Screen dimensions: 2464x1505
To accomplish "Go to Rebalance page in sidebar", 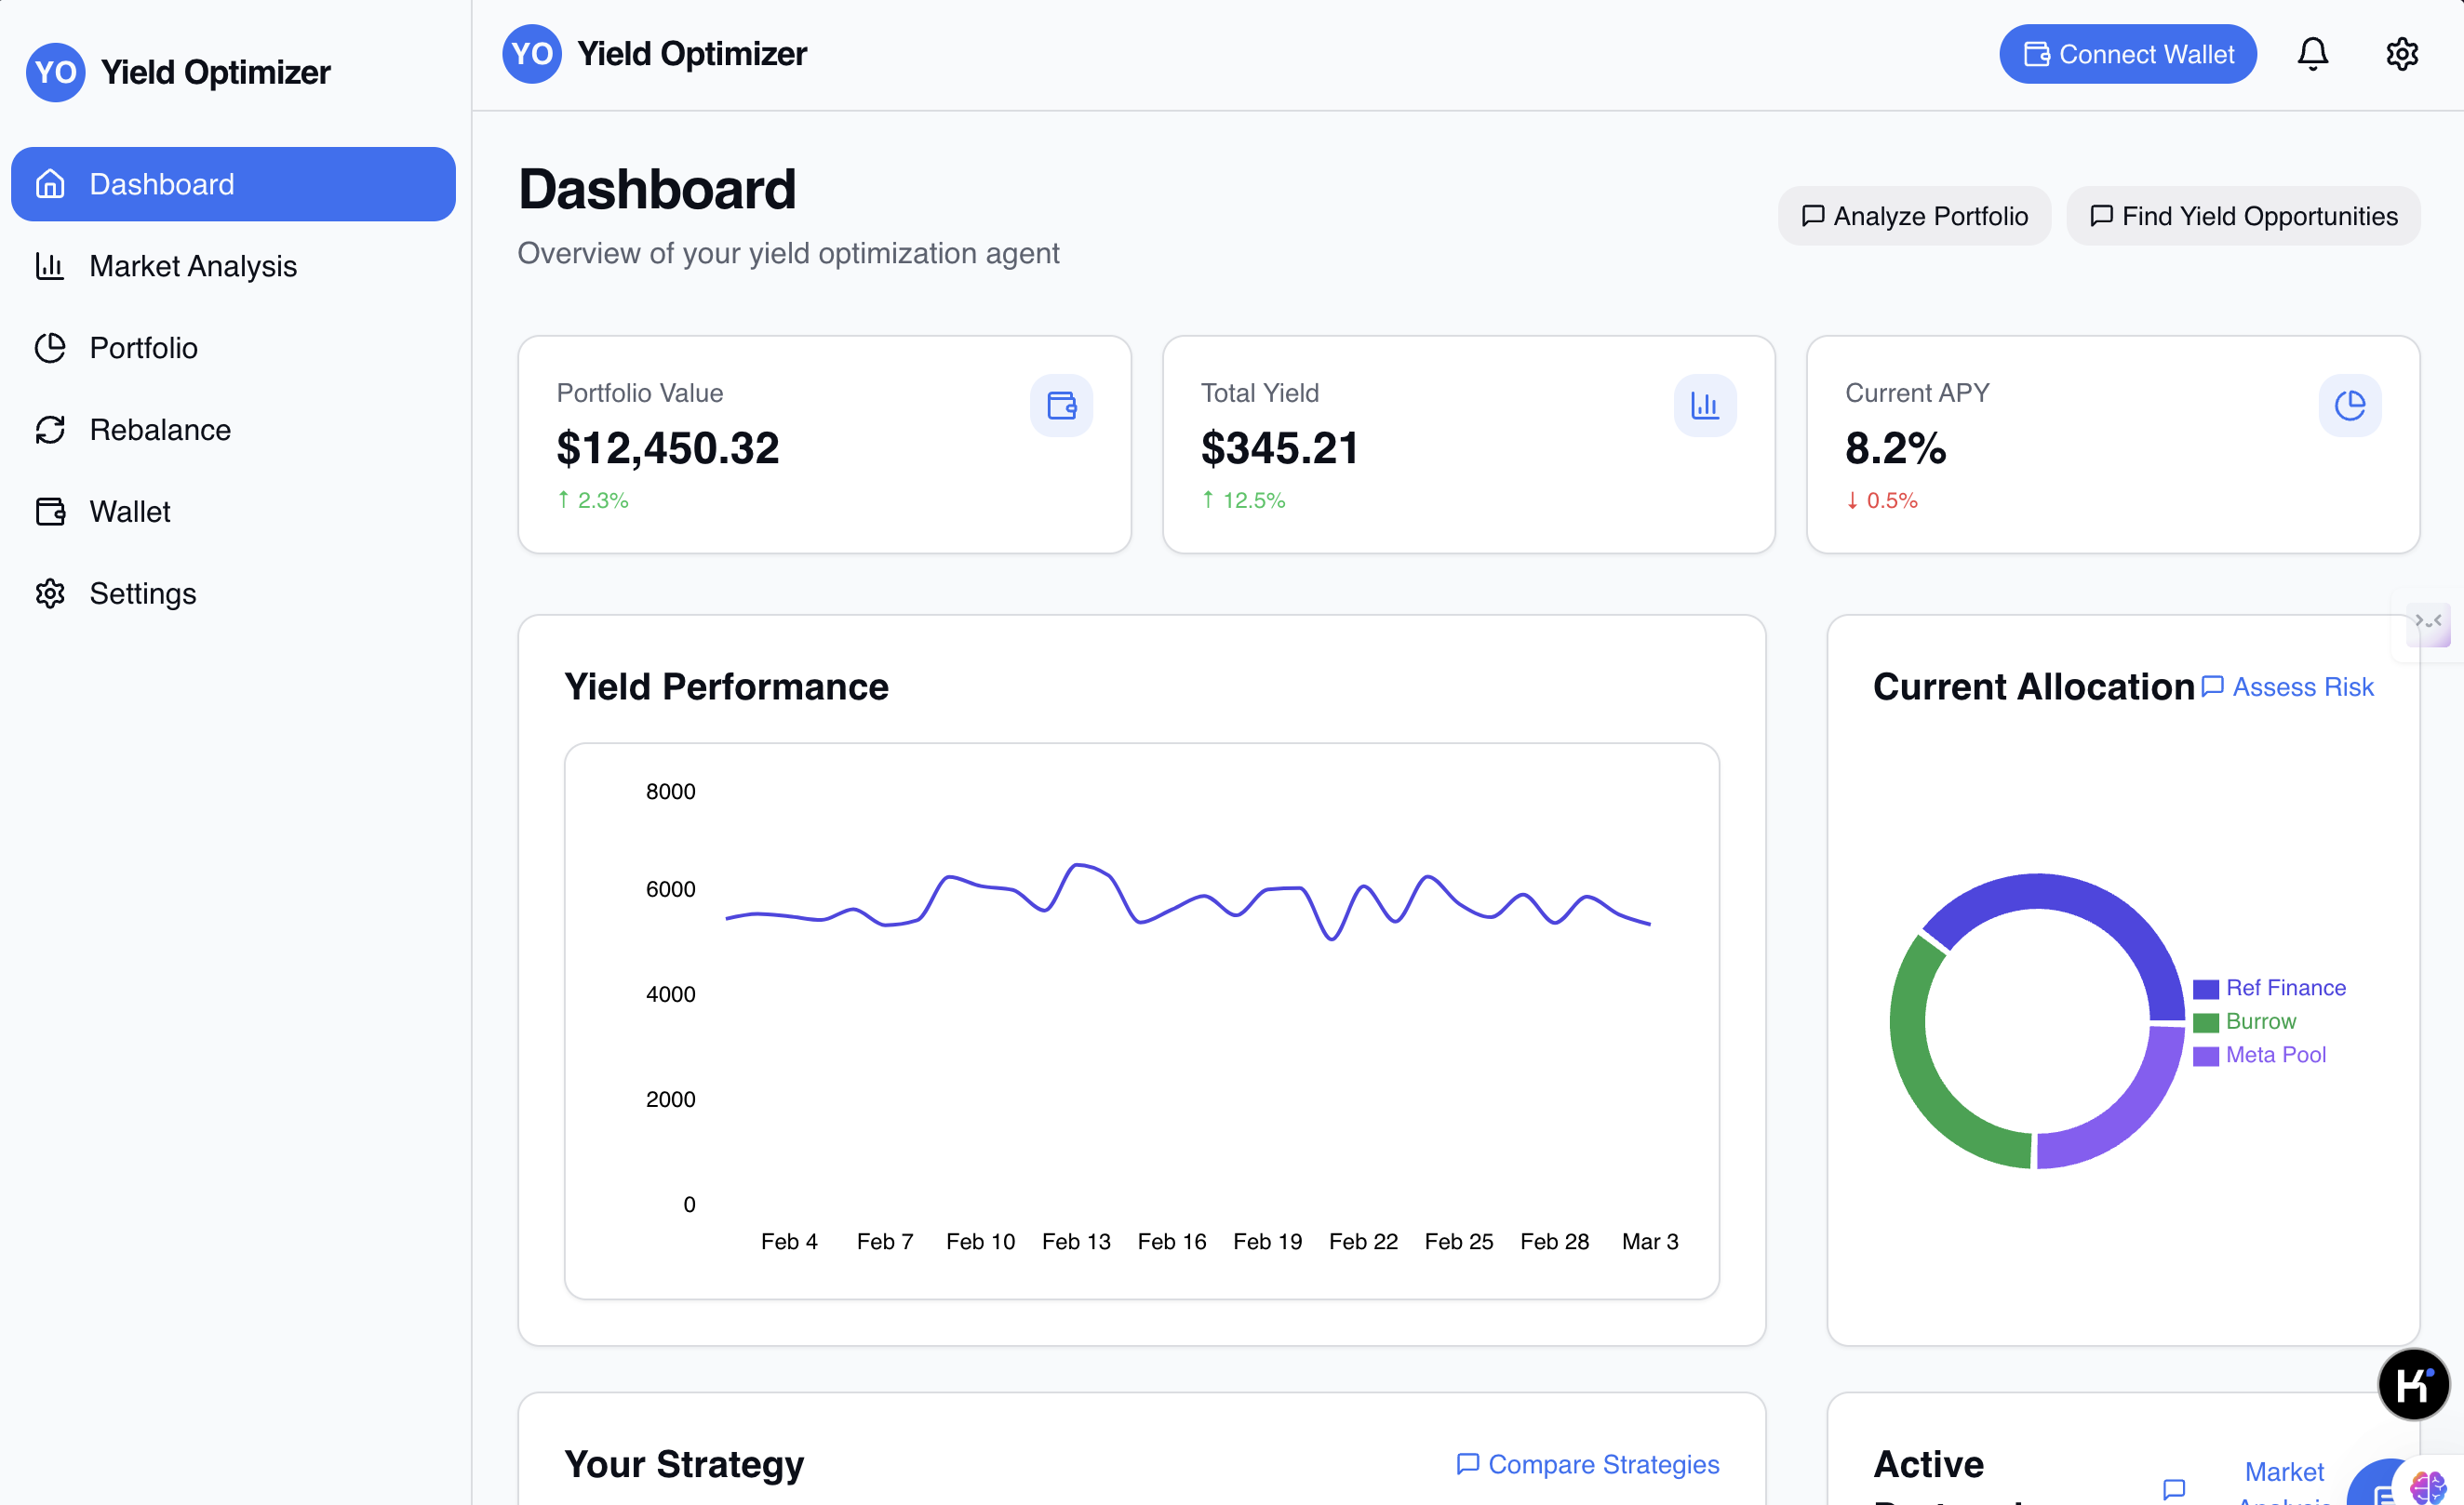I will tap(160, 430).
